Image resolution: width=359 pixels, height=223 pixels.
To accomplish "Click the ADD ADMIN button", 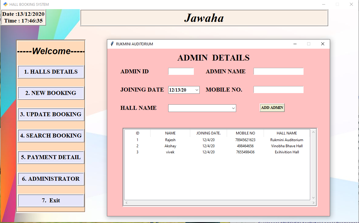I will pyautogui.click(x=272, y=108).
